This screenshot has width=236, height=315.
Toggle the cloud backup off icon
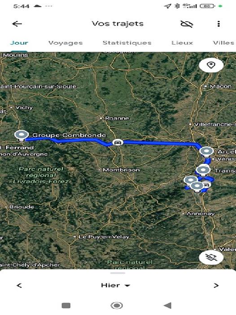187,24
